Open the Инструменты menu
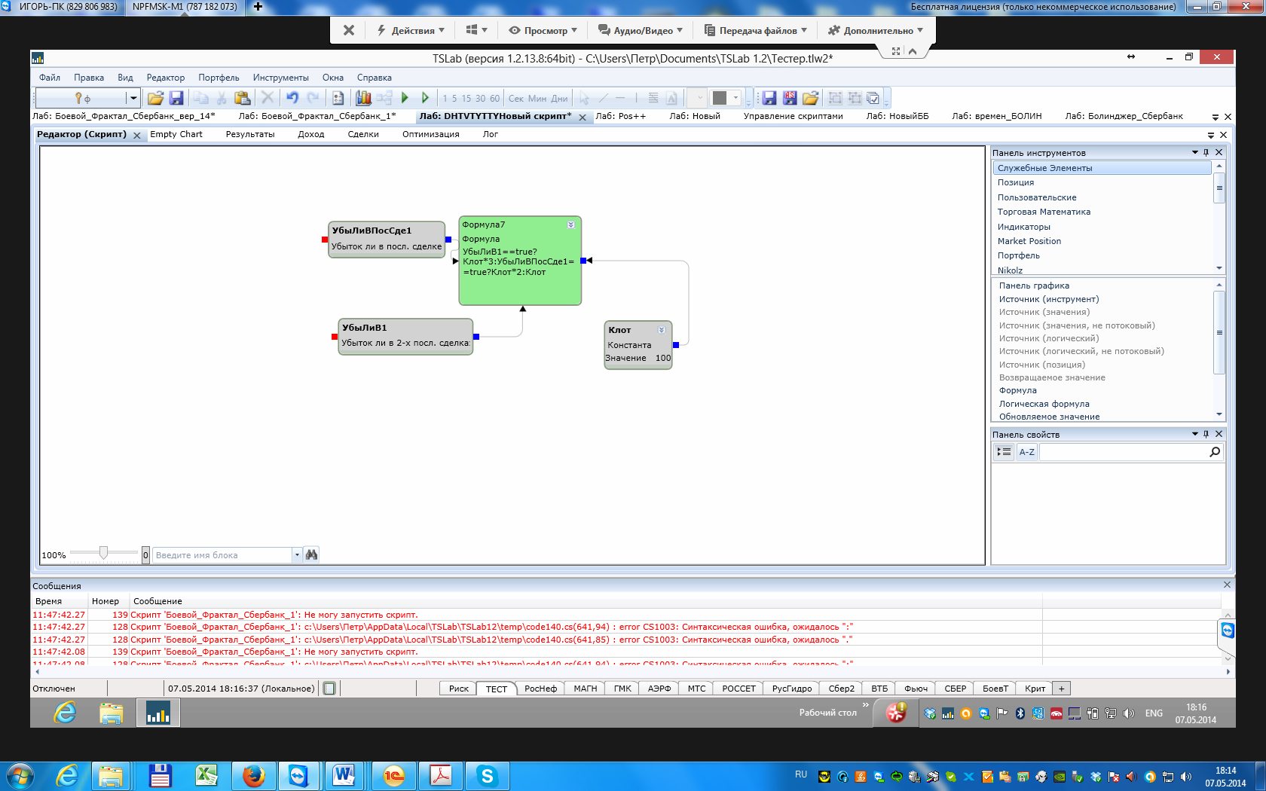Image resolution: width=1266 pixels, height=791 pixels. tap(280, 78)
